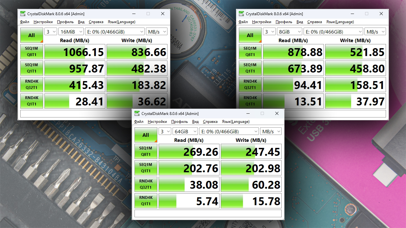The height and width of the screenshot is (228, 406).
Task: Start the RND4K Q32T1 test in the 16MiB window
Action: point(32,85)
